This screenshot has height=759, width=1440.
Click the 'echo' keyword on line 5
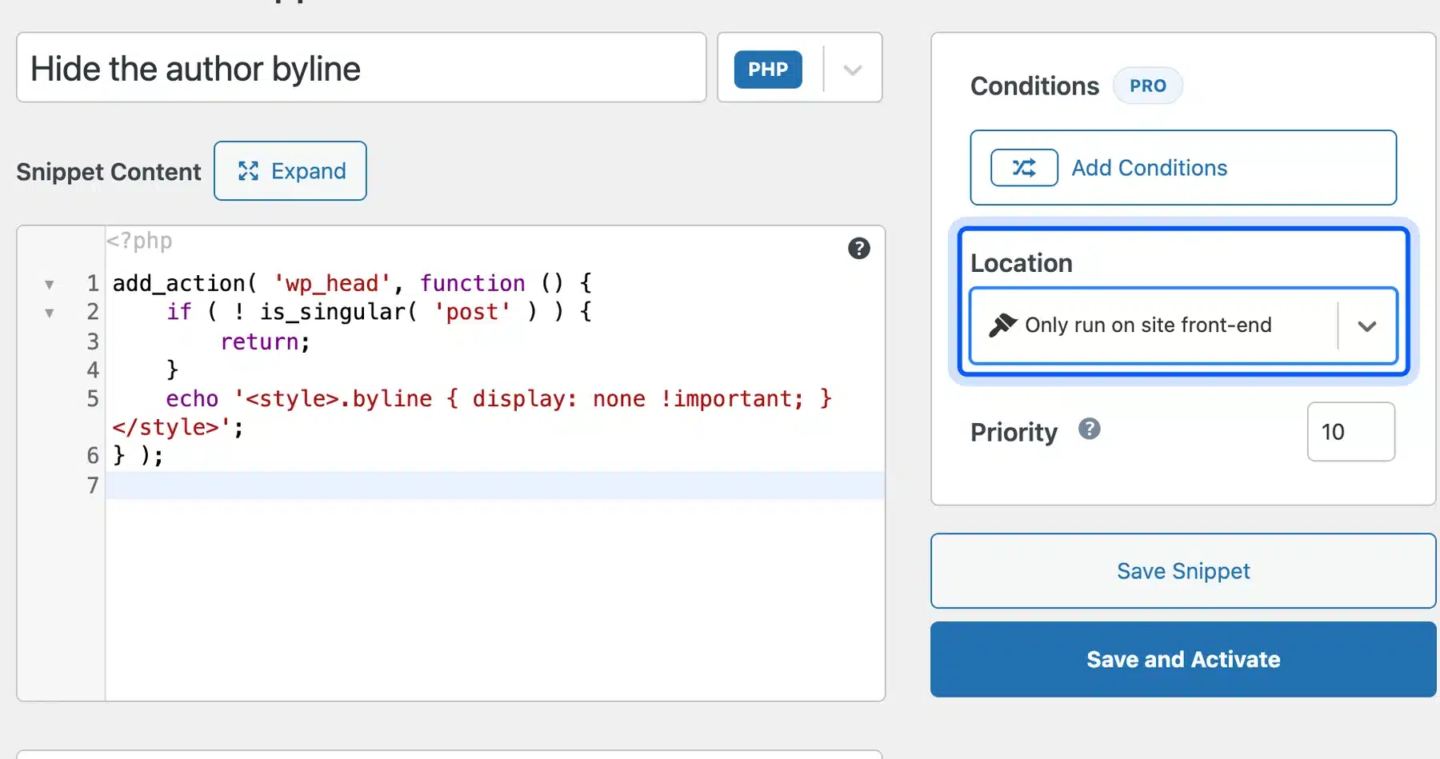point(192,399)
